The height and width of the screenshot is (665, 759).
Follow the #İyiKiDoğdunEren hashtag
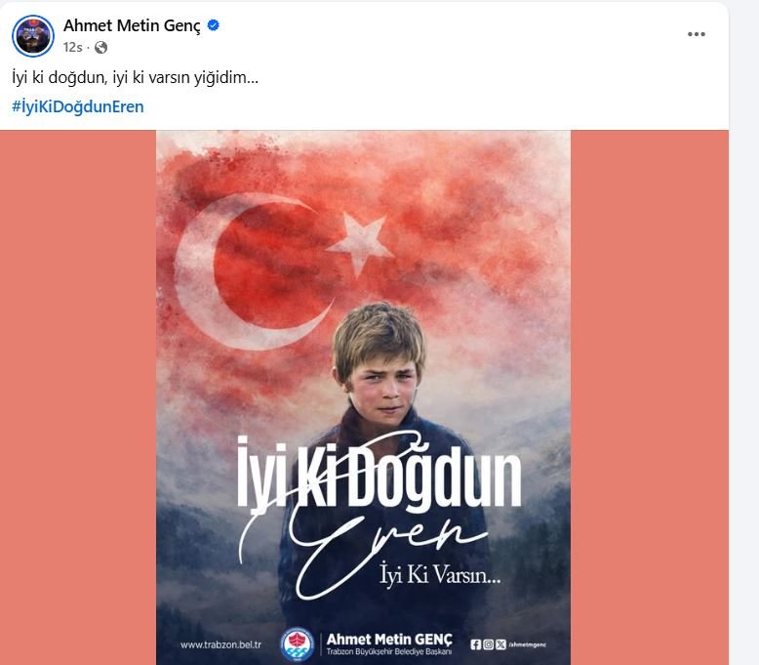pyautogui.click(x=78, y=106)
